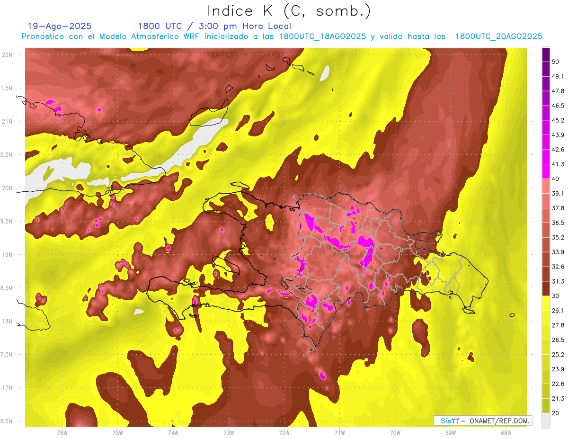Click the "19N" latitude label
Viewport: 568px width, 439px height.
[x=7, y=254]
